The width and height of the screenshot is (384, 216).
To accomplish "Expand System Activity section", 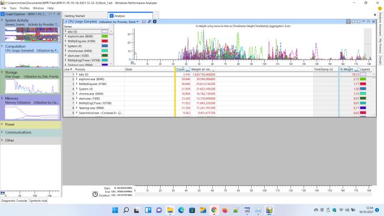I will [2, 20].
